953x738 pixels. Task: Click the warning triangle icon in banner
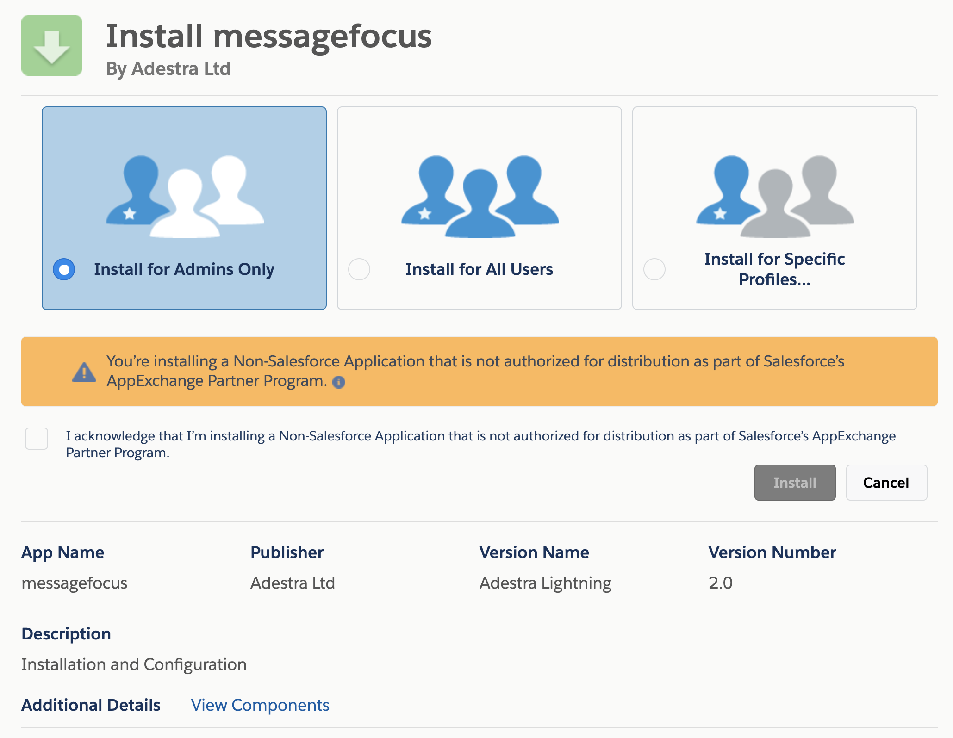pos(84,372)
